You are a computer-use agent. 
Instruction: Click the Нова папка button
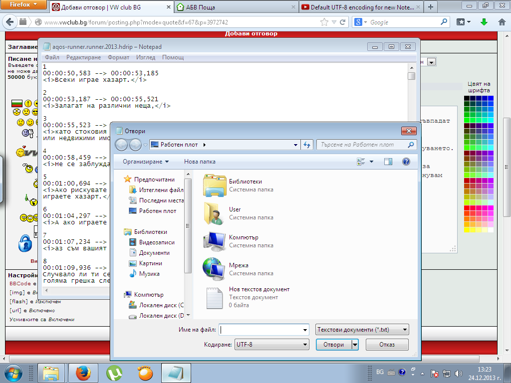(200, 162)
